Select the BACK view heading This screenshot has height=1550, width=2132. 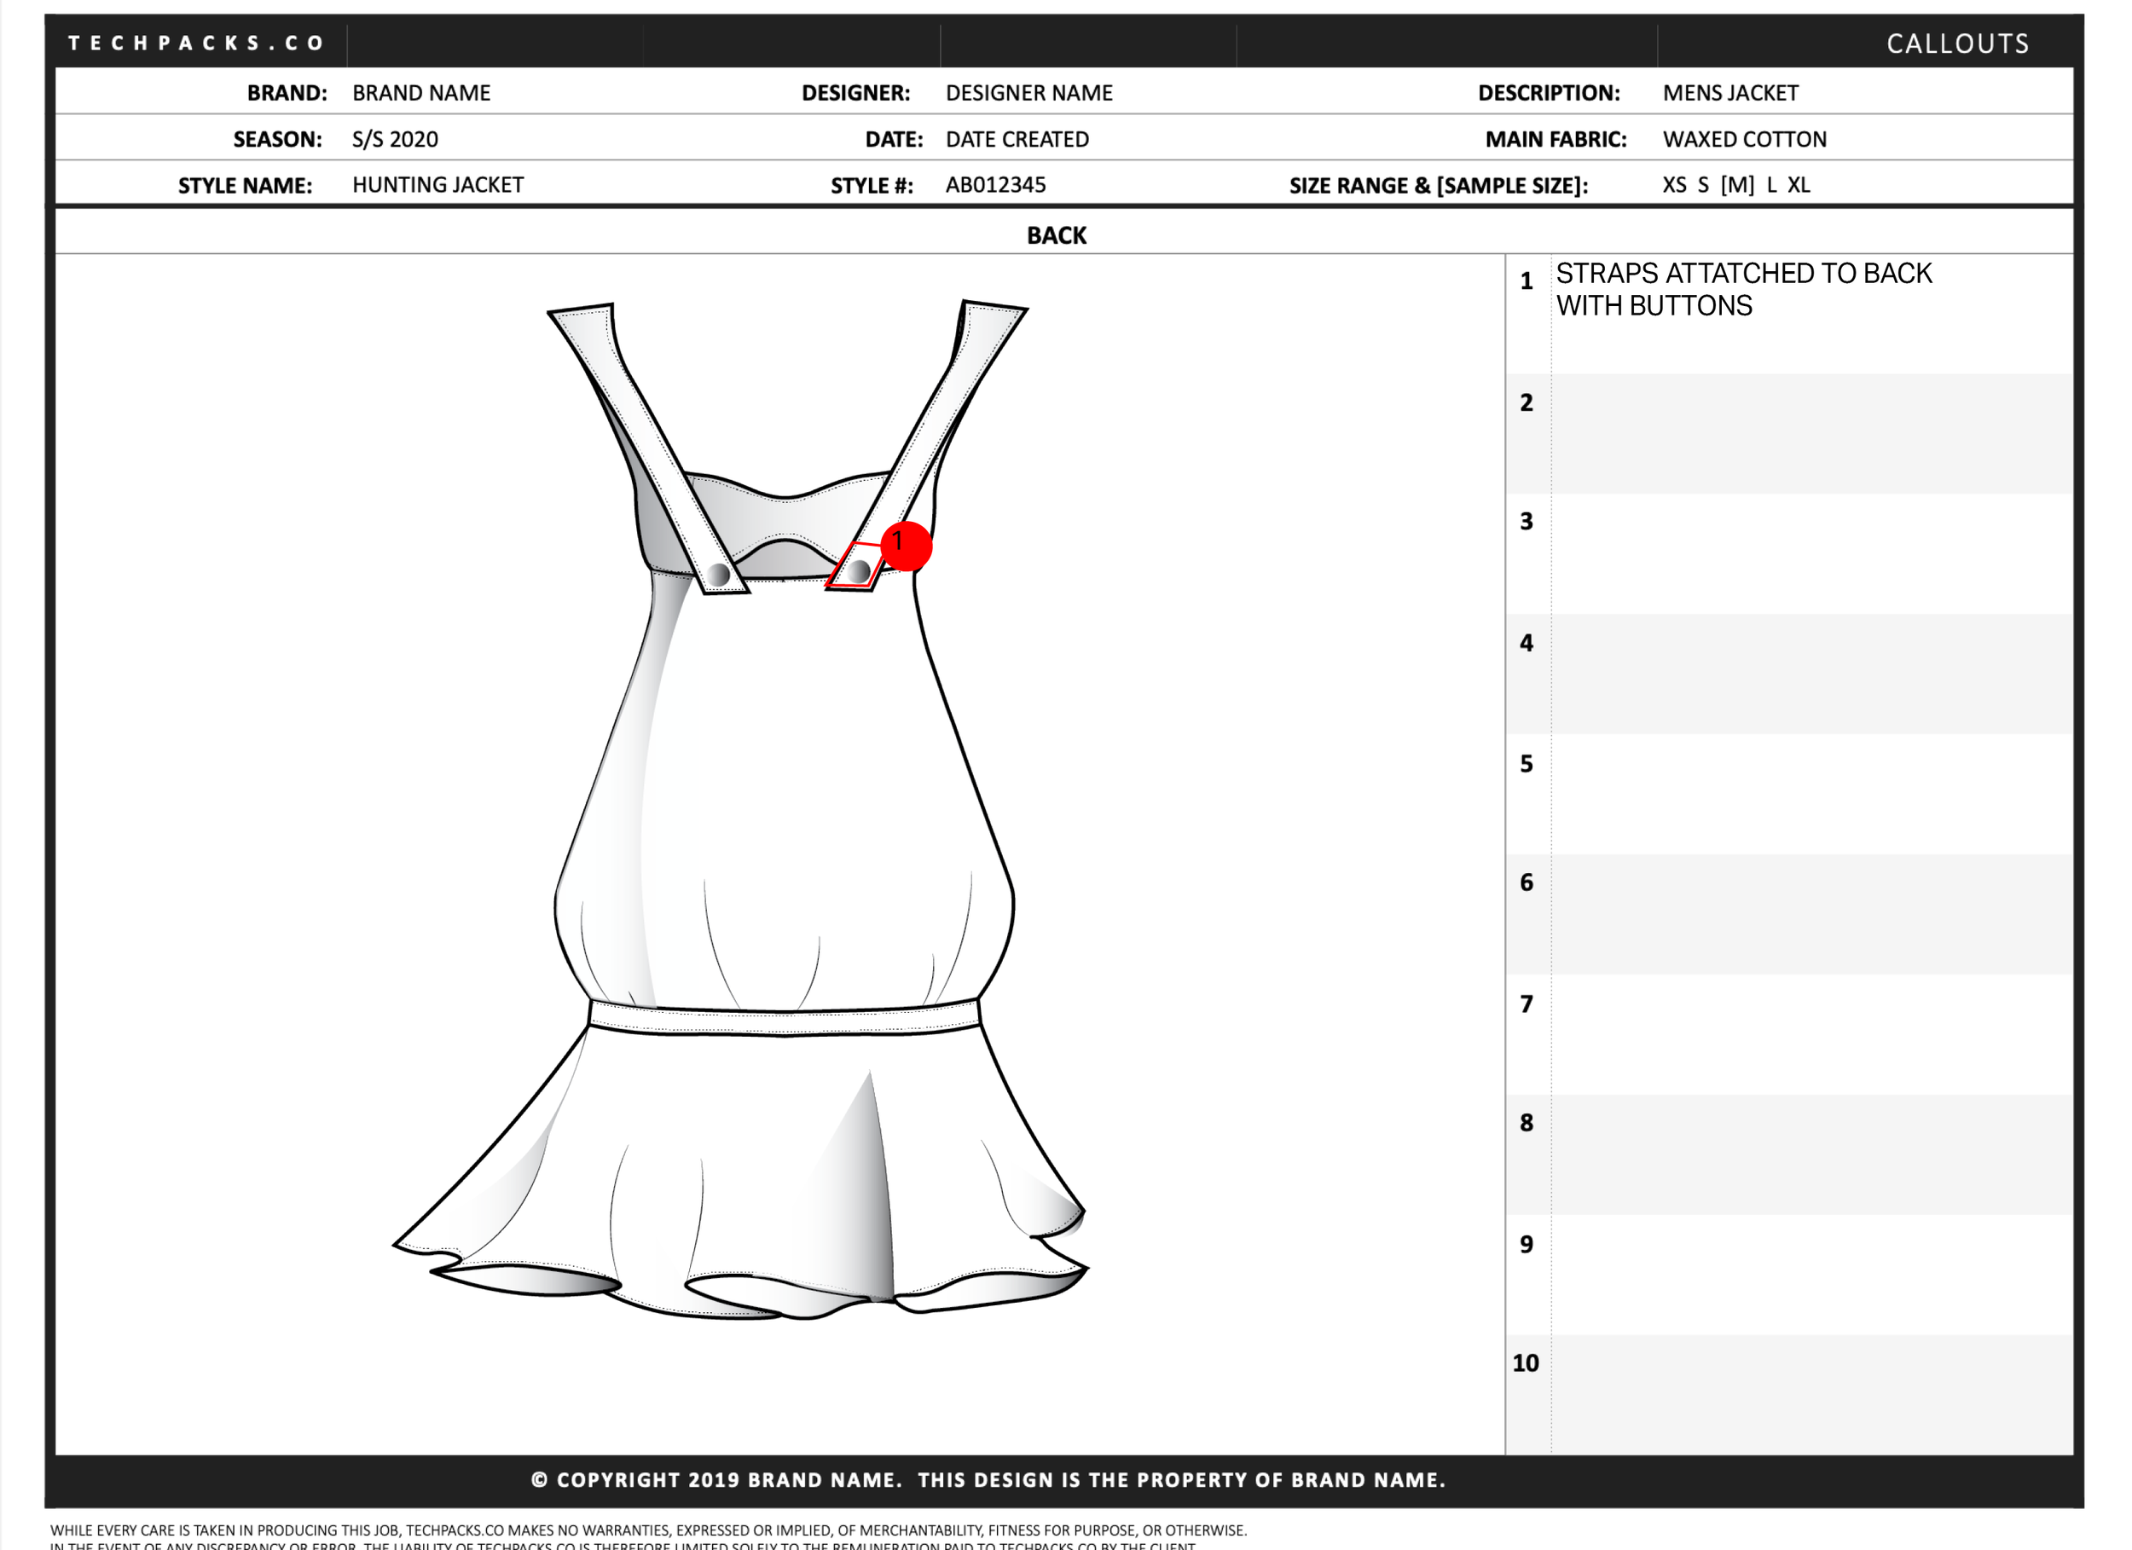[1056, 235]
